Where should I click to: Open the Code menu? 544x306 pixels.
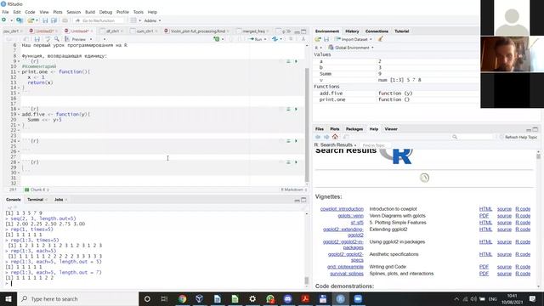[30, 12]
